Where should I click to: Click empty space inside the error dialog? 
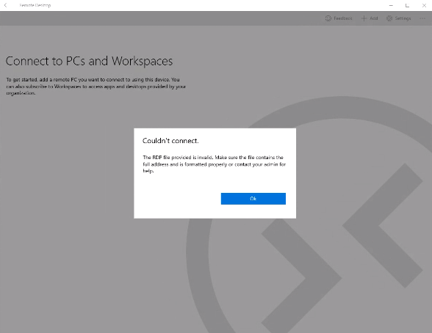pos(176,198)
